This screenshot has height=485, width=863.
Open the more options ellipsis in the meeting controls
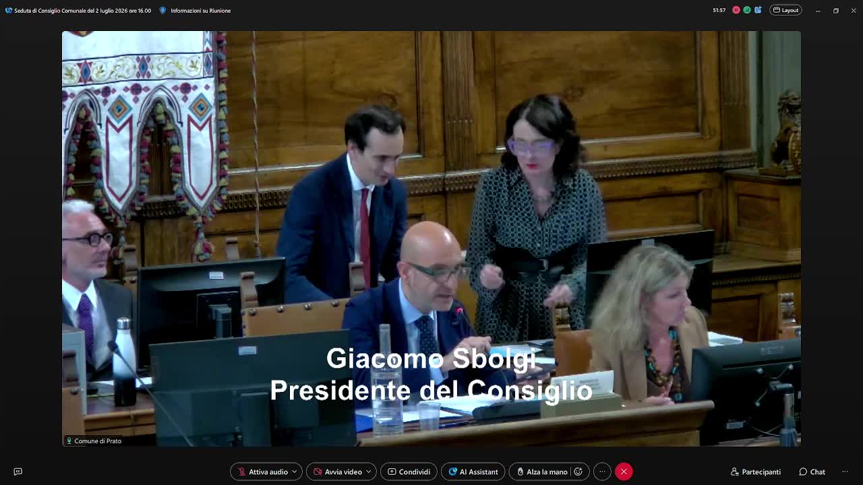pyautogui.click(x=602, y=472)
